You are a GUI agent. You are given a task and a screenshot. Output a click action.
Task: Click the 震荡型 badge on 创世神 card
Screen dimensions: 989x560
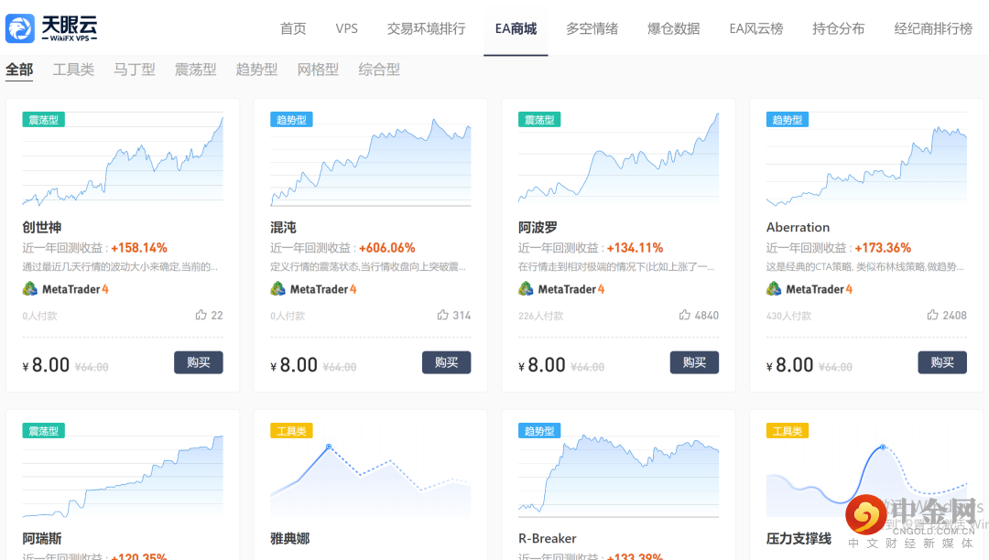[42, 119]
